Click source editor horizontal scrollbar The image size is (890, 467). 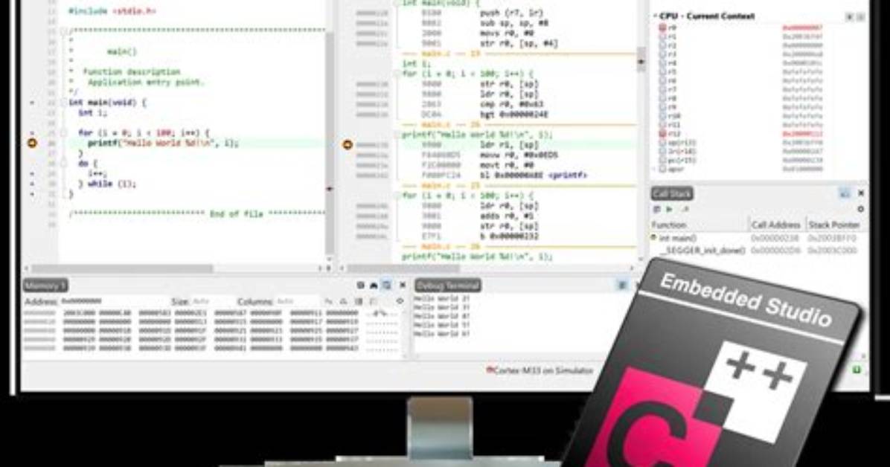[x=122, y=268]
